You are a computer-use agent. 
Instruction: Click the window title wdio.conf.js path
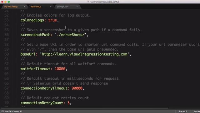pos(105,2)
